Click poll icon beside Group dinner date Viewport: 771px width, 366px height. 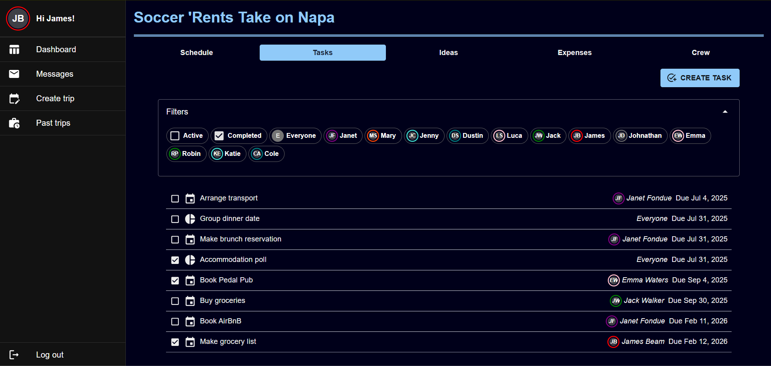click(x=190, y=219)
